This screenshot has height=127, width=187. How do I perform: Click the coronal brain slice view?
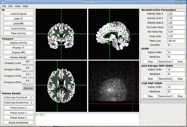pos(61,34)
